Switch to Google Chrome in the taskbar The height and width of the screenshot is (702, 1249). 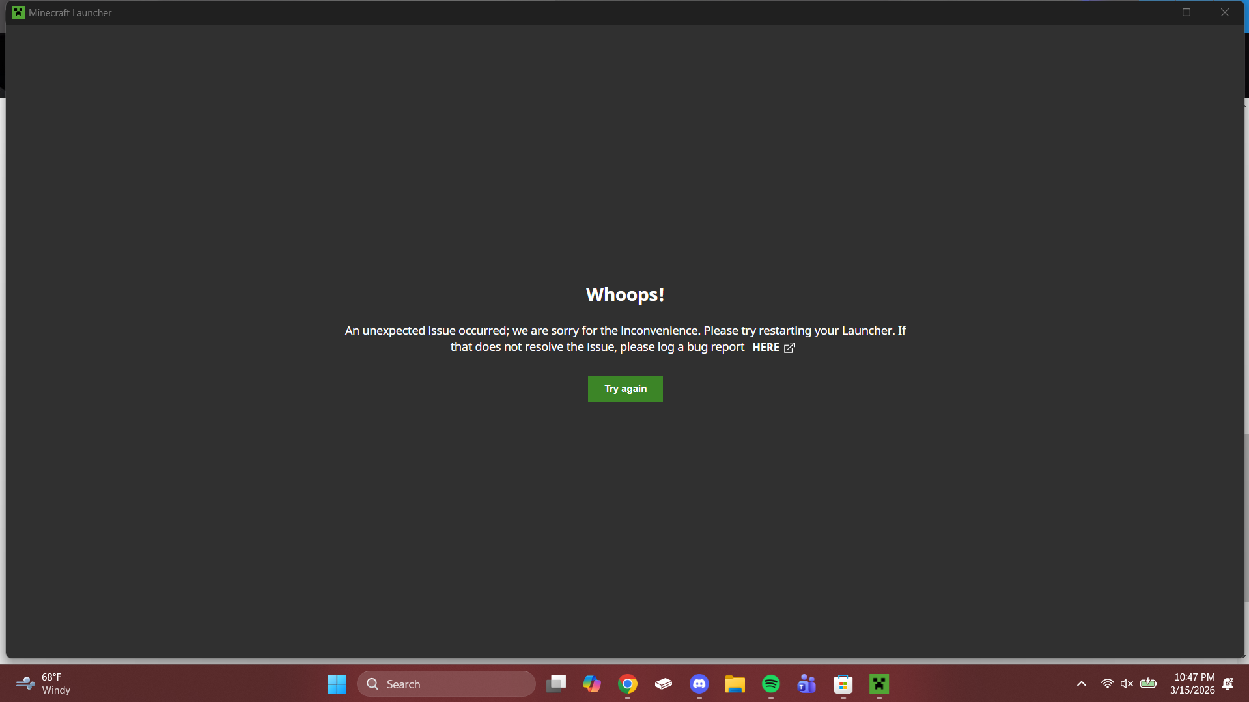628,684
